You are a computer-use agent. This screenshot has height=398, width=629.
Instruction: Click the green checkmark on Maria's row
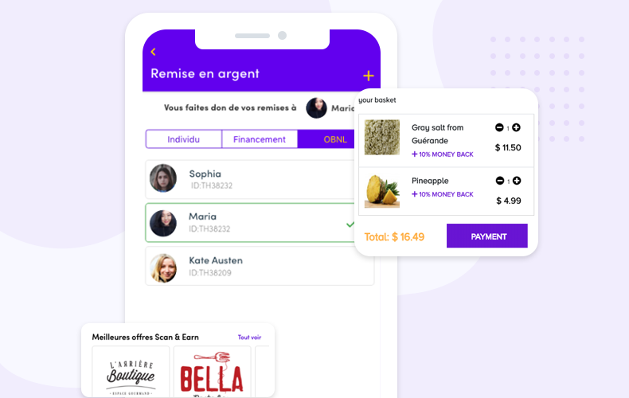click(x=350, y=224)
